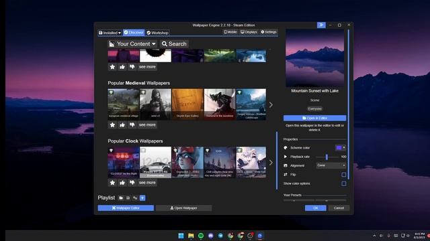The width and height of the screenshot is (430, 241).
Task: Enable Show color options checkbox
Action: coord(343,183)
